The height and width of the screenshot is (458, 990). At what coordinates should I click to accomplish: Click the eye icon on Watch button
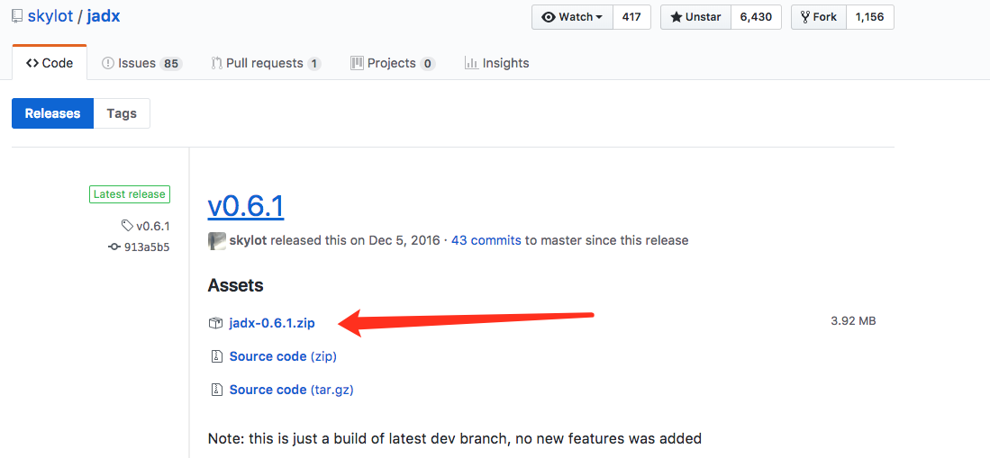click(549, 17)
